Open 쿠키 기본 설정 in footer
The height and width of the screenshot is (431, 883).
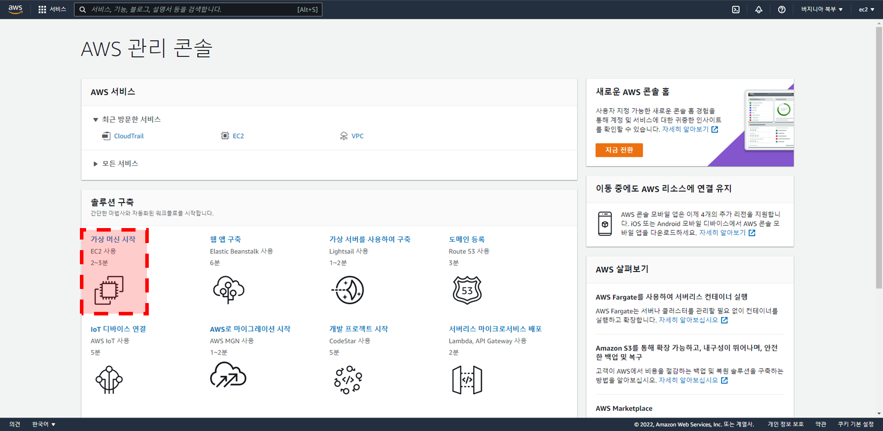tap(856, 424)
